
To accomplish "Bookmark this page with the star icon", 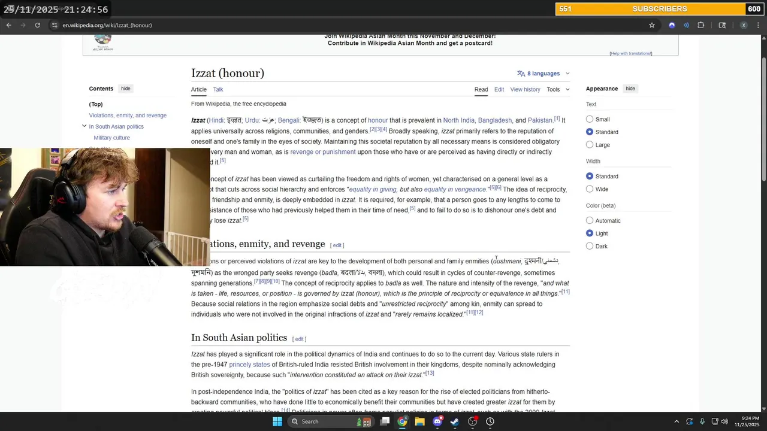I will pyautogui.click(x=652, y=25).
